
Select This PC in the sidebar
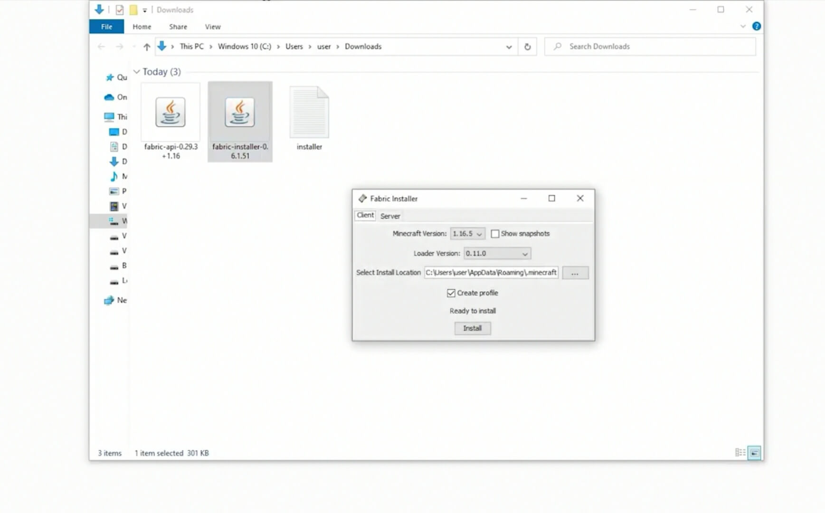point(115,116)
